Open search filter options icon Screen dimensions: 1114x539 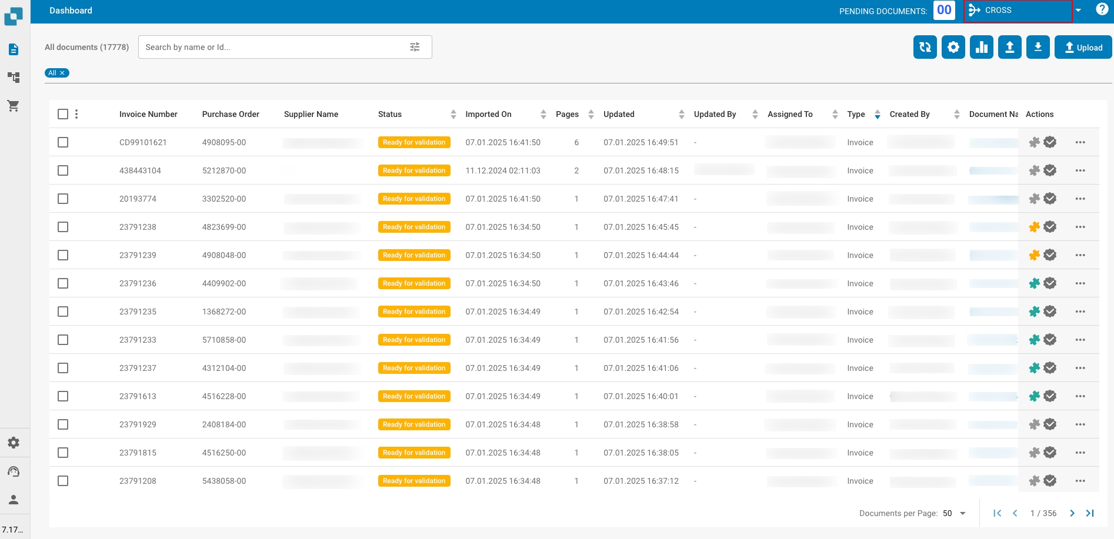(415, 47)
